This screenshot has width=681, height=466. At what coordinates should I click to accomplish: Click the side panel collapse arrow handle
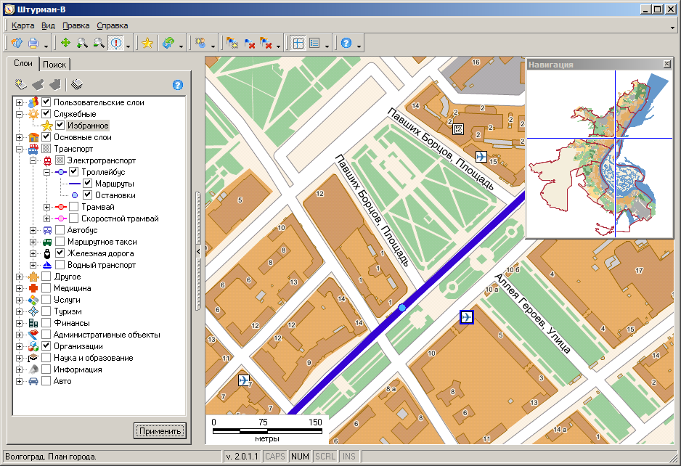198,251
